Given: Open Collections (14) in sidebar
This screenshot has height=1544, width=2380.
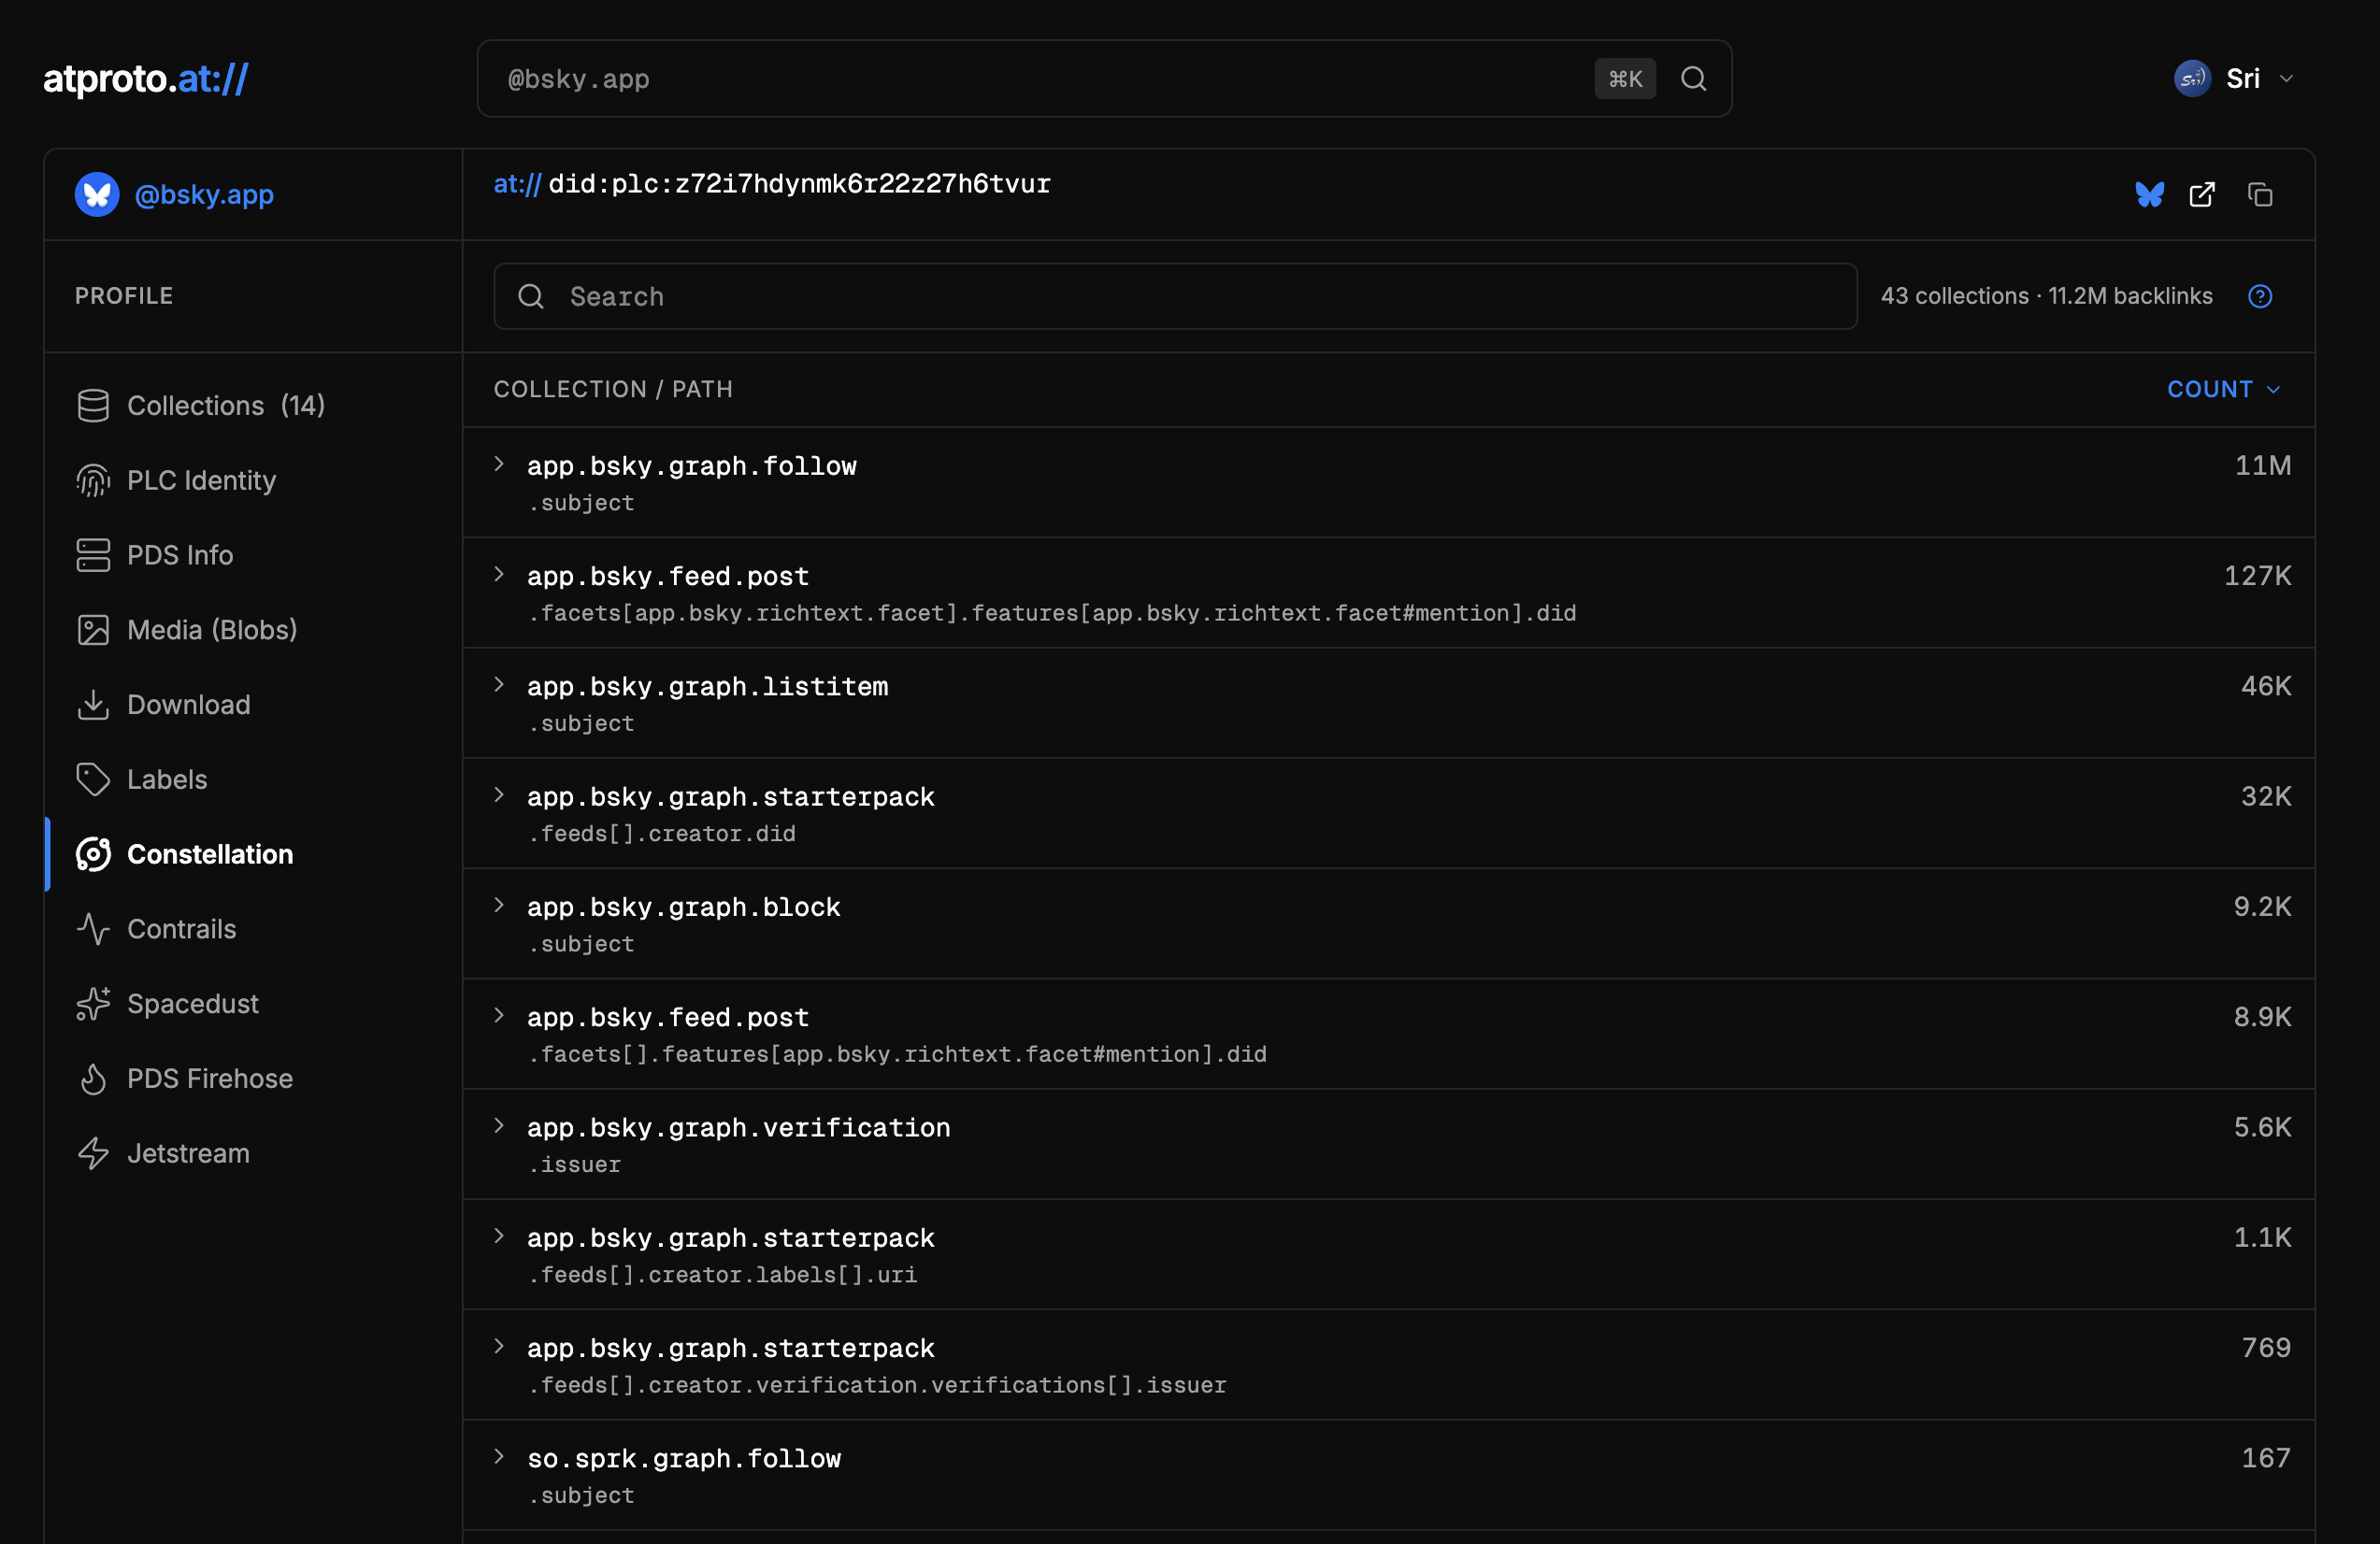Looking at the screenshot, I should point(225,405).
